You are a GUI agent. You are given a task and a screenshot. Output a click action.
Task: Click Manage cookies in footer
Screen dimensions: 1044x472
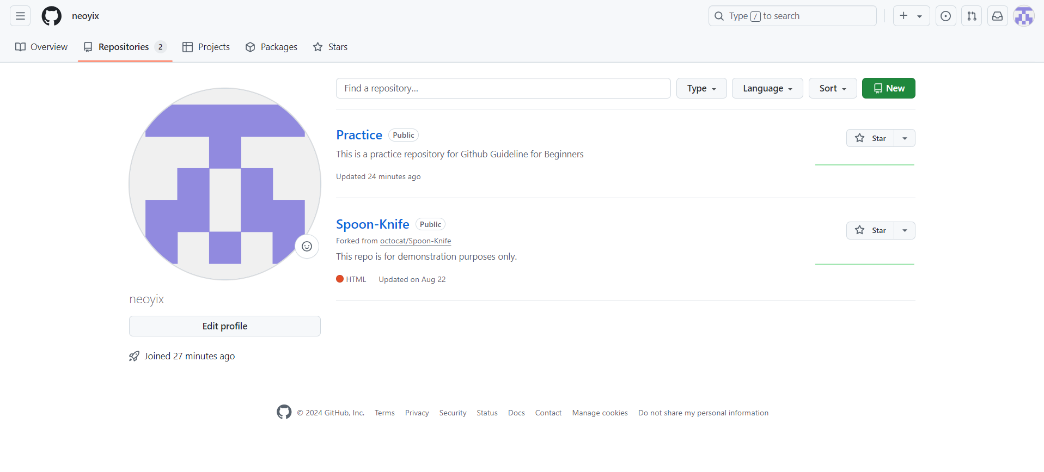(x=600, y=413)
